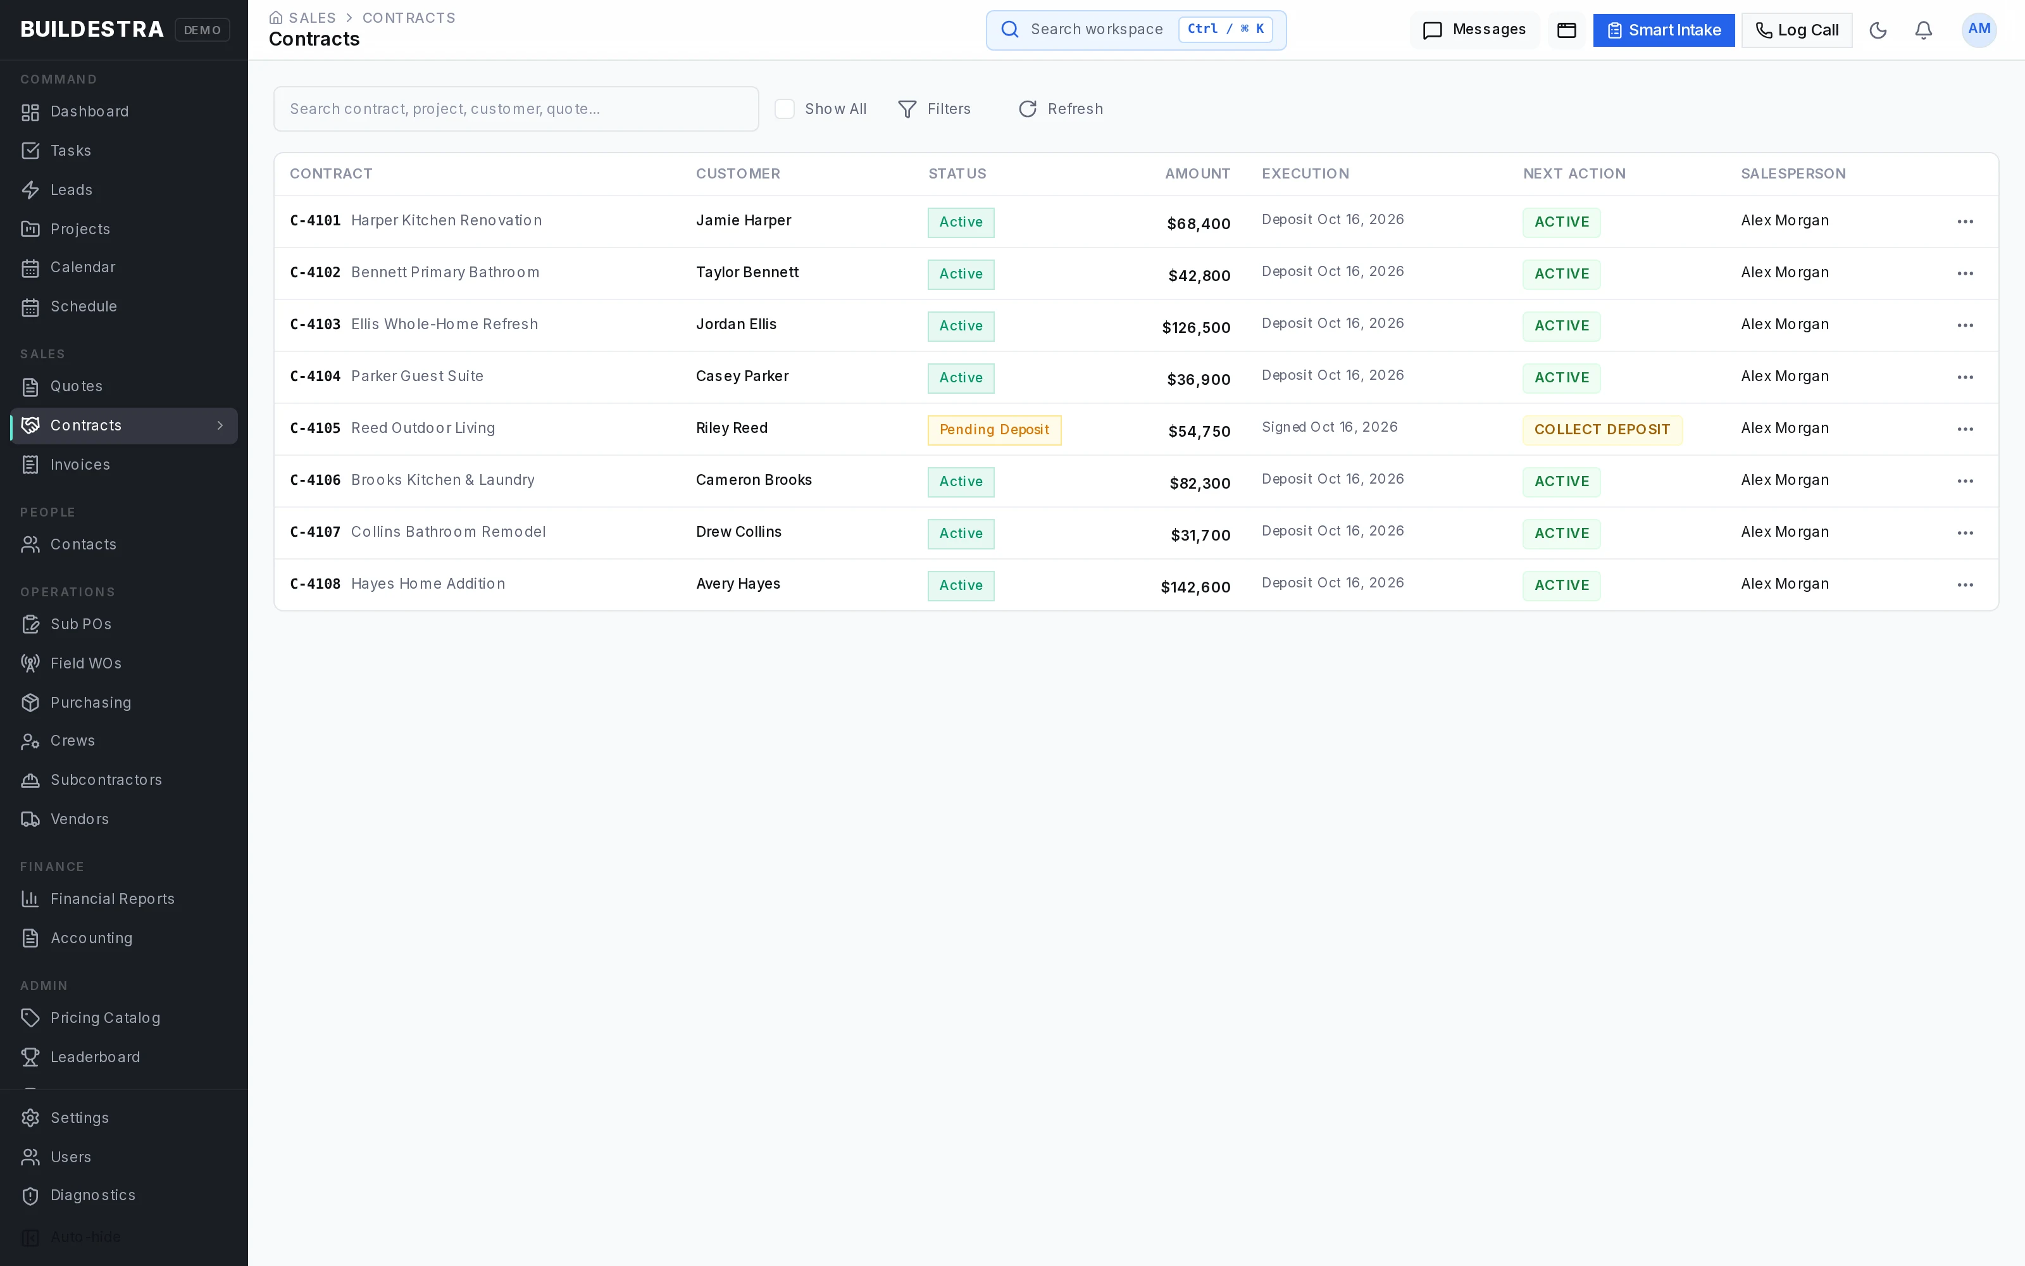2025x1266 pixels.
Task: Open row actions for C-4105 Reed Outdoor Living
Action: 1966,430
